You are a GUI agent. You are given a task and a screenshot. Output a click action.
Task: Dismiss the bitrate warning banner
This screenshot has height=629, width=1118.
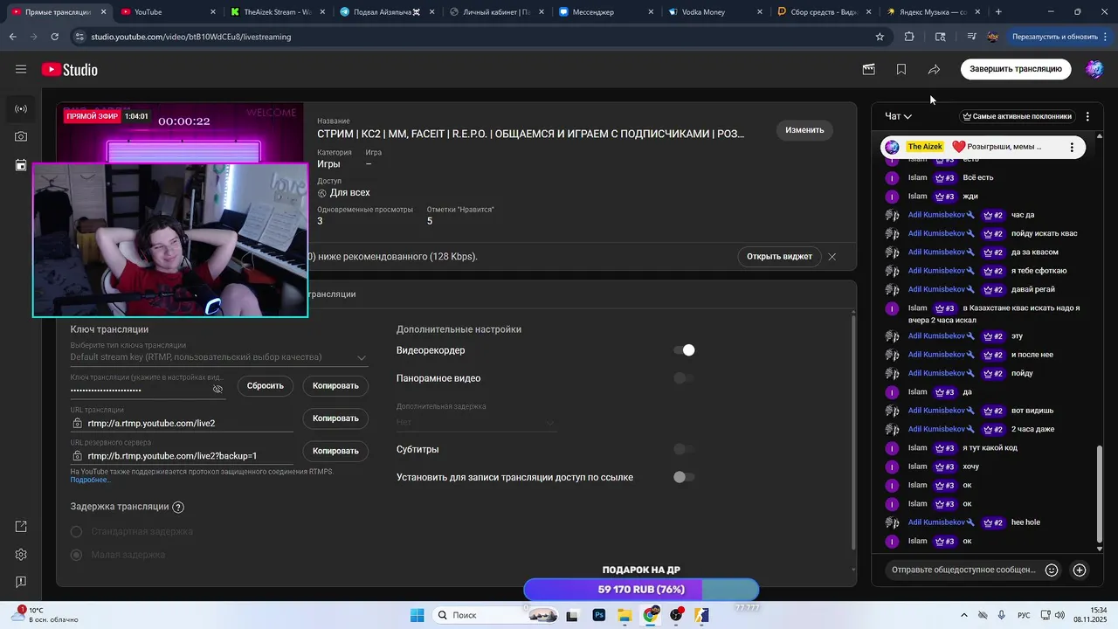832,257
